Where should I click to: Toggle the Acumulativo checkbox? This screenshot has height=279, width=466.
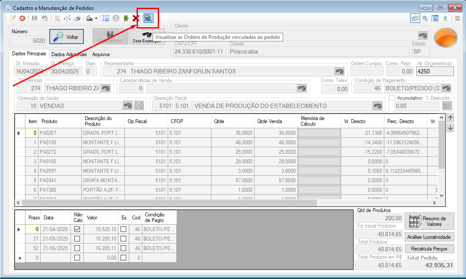392,98
